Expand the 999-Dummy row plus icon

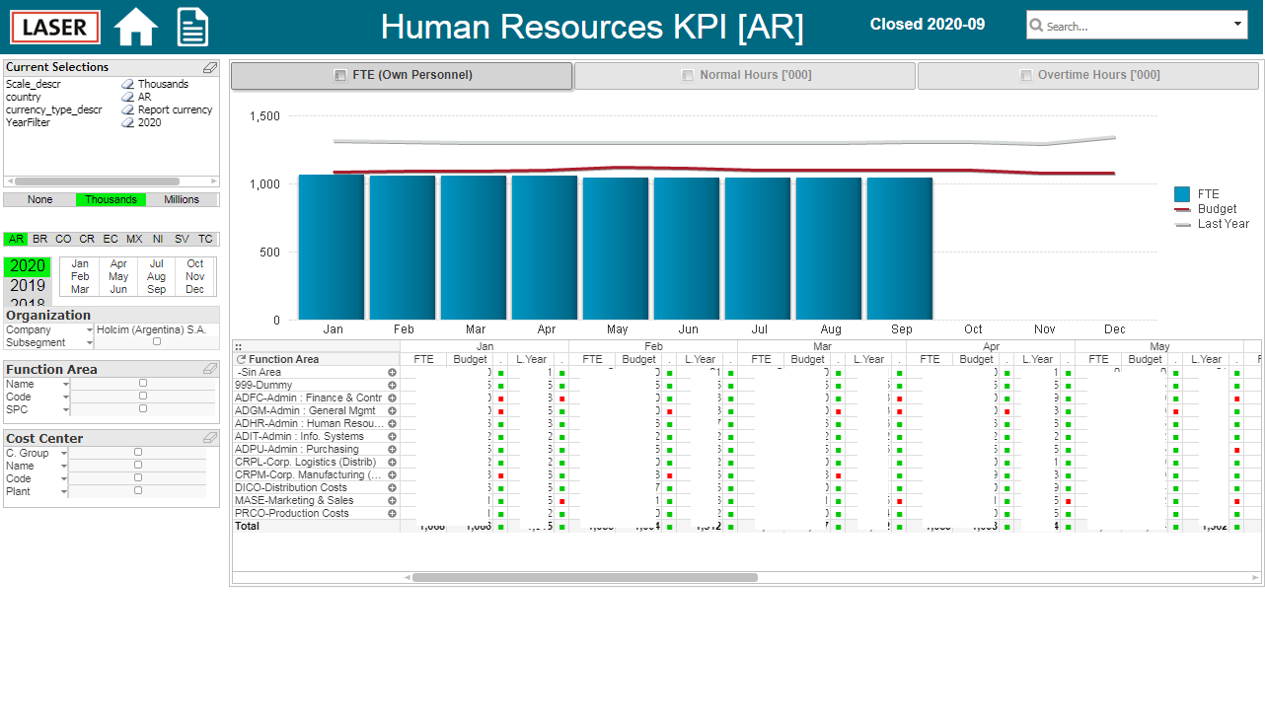(x=392, y=385)
